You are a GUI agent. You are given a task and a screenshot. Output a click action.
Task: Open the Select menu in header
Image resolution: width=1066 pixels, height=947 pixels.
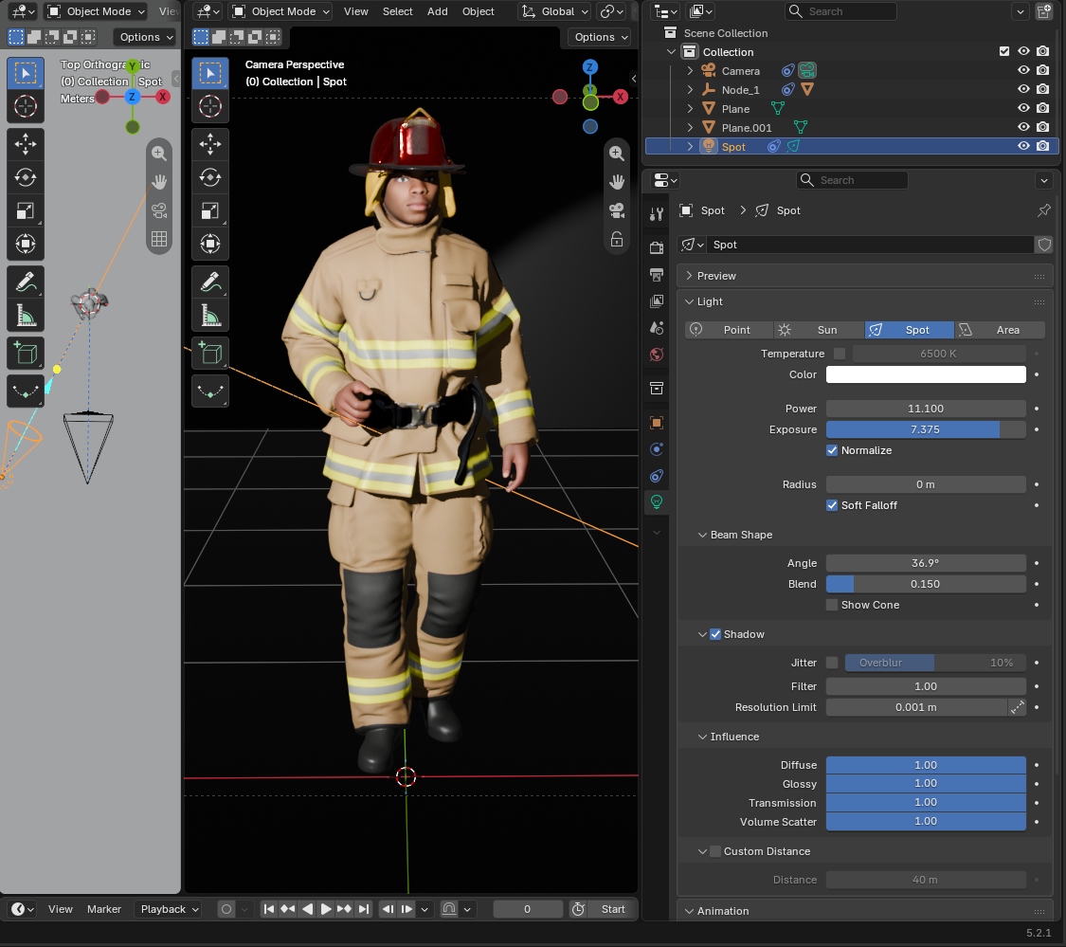coord(398,11)
